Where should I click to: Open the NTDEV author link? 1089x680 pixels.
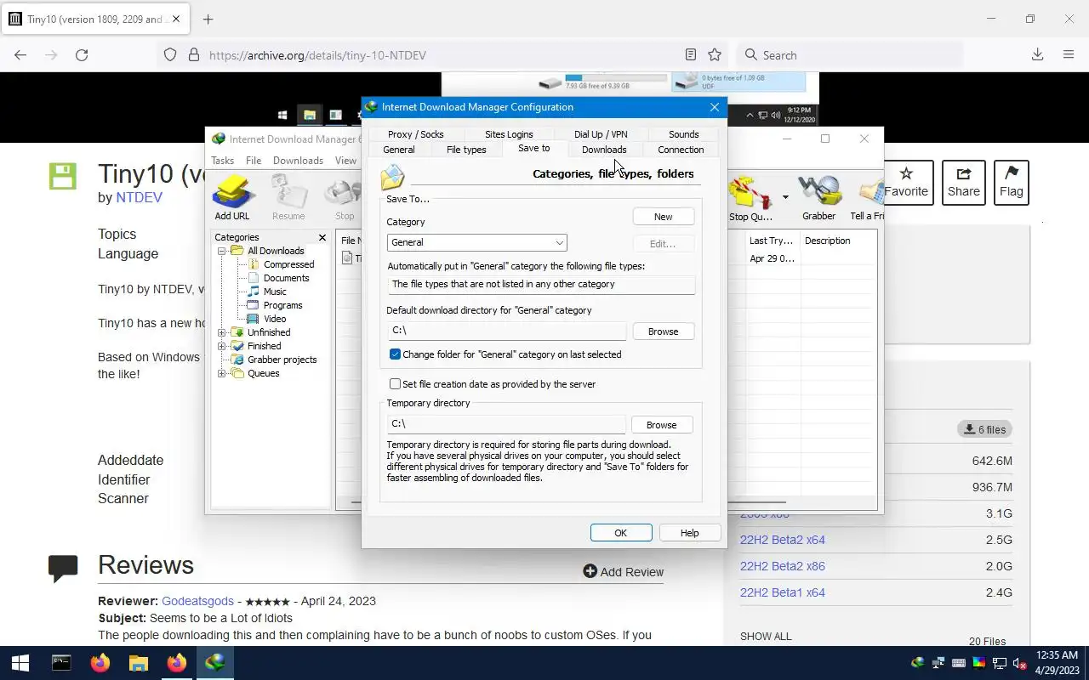139,197
